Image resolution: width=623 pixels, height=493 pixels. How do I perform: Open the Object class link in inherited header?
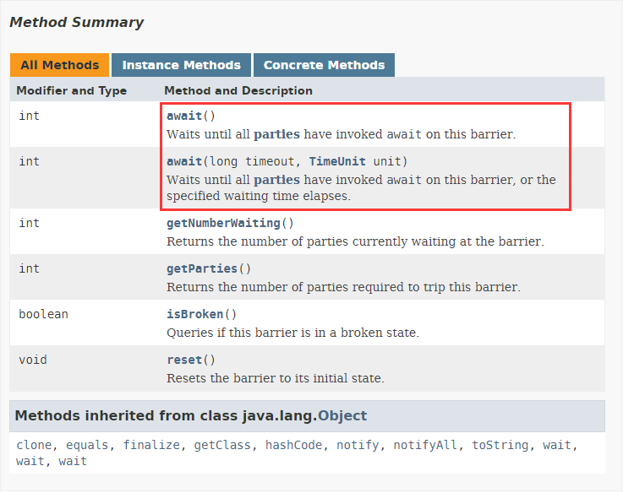tap(342, 415)
